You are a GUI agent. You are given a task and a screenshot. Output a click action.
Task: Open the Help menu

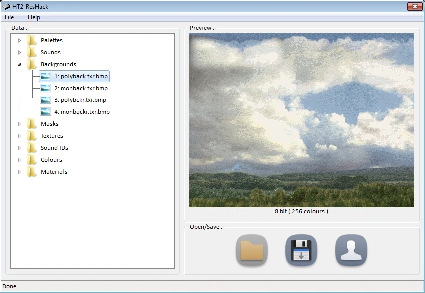coord(34,17)
